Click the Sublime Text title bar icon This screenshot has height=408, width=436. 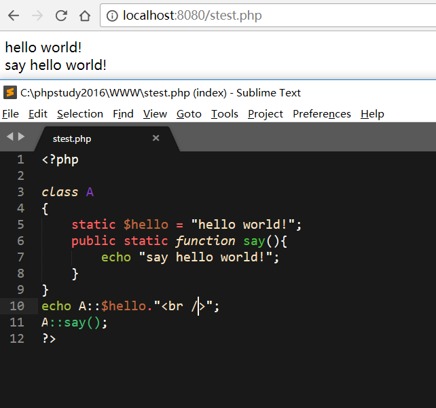[x=10, y=93]
